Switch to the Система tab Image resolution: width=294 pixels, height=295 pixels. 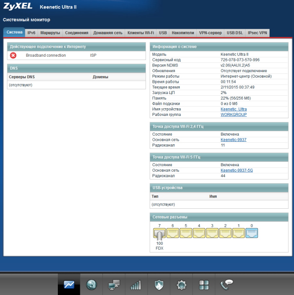tap(15, 32)
